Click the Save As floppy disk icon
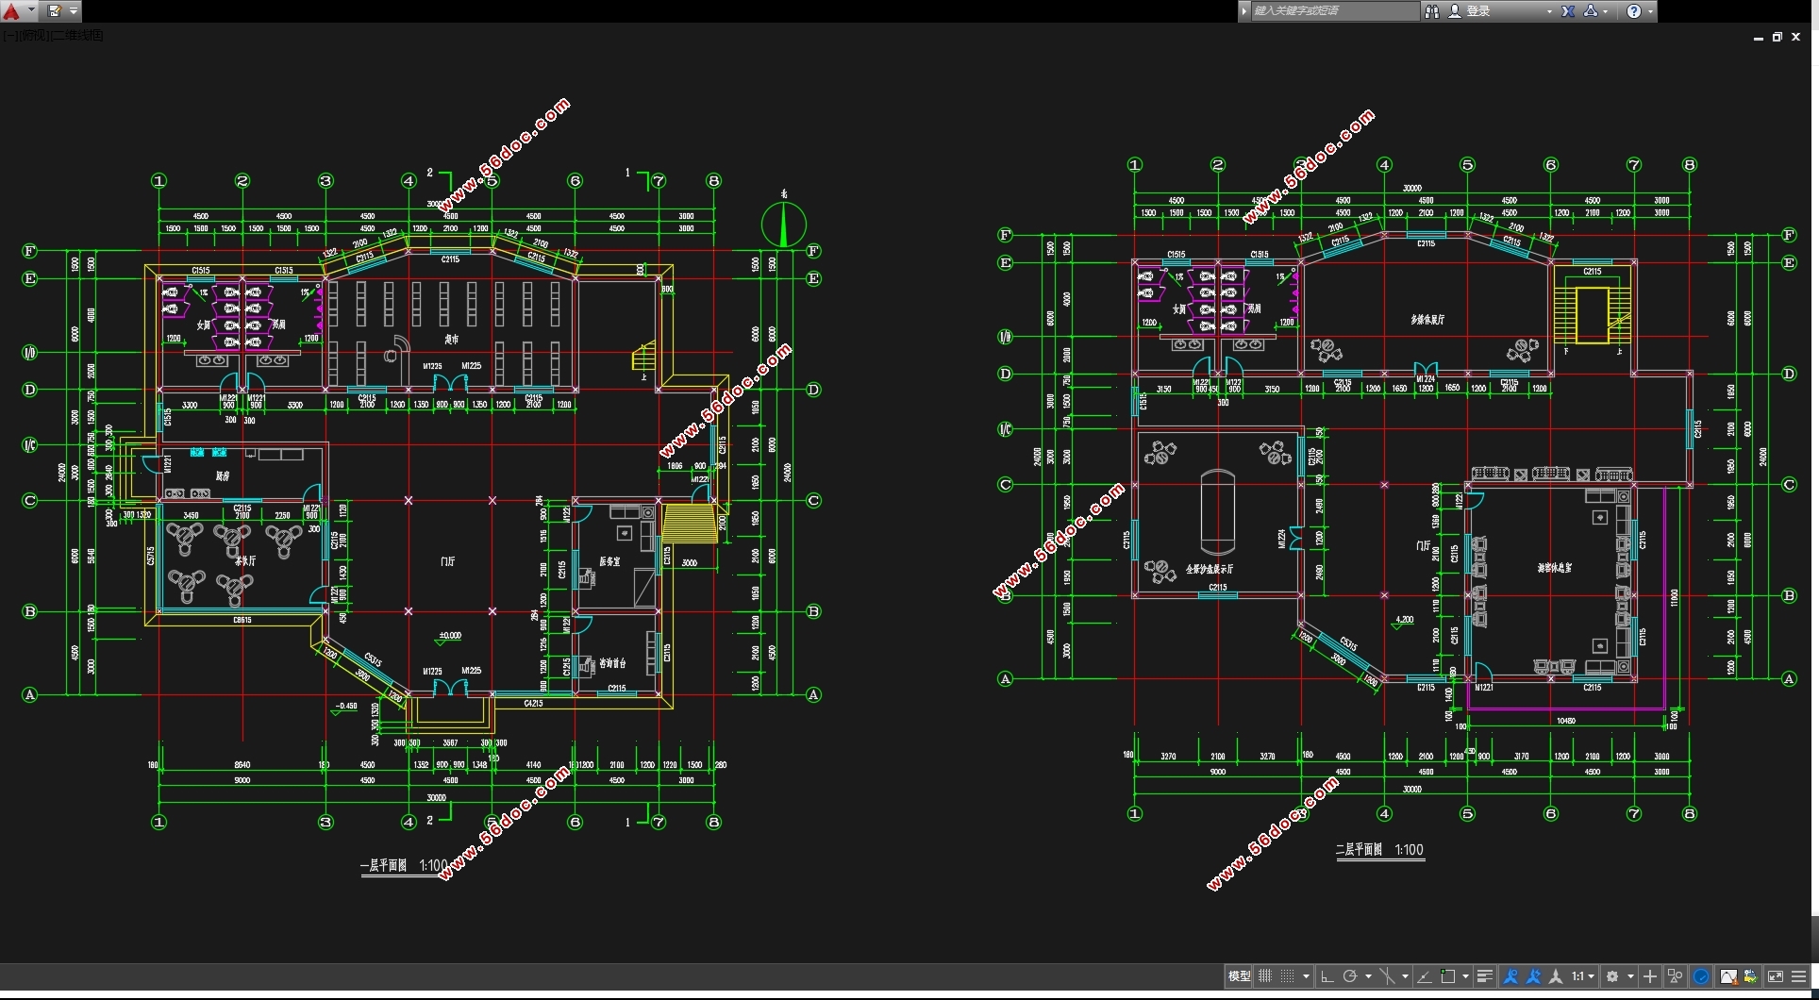Screen dimensions: 1819x1000 click(54, 11)
